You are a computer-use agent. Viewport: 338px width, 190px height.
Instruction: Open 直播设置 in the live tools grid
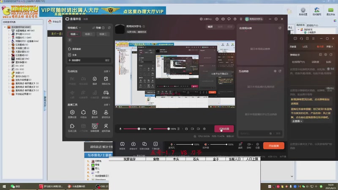click(x=72, y=114)
